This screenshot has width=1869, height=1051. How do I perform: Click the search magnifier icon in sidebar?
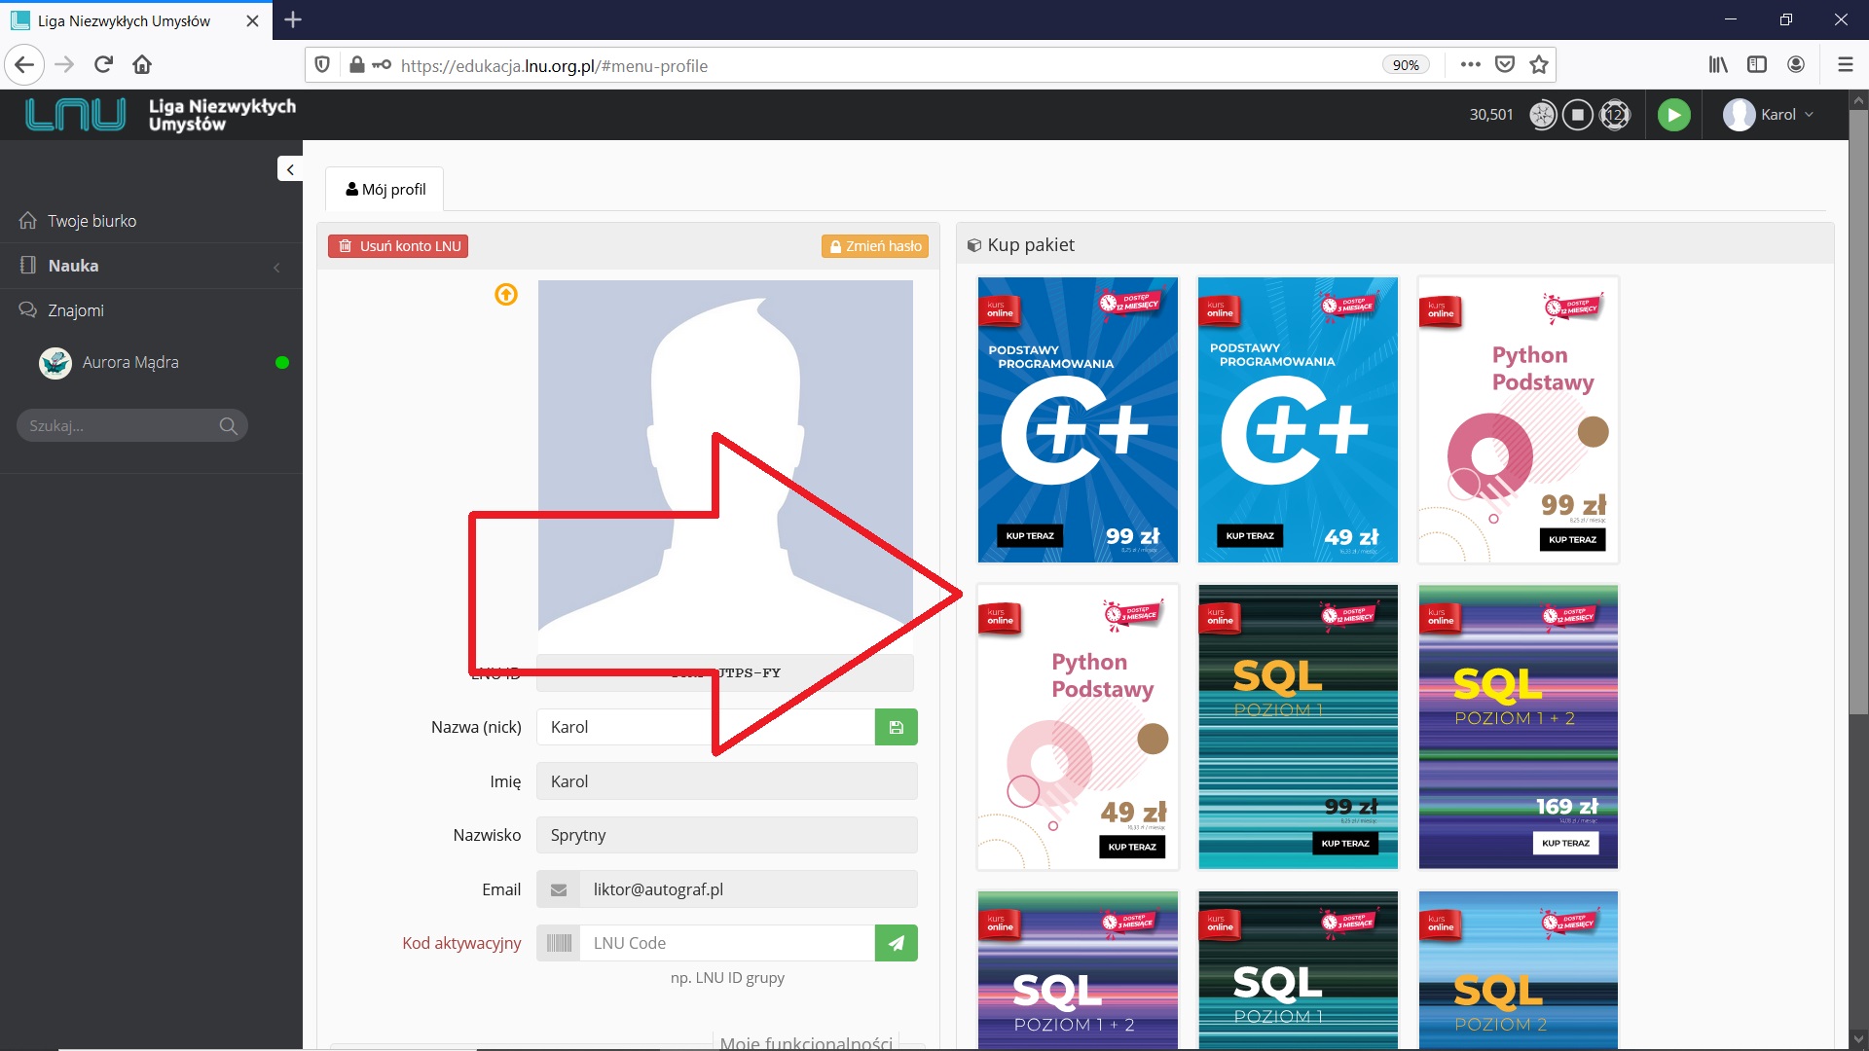pyautogui.click(x=229, y=425)
